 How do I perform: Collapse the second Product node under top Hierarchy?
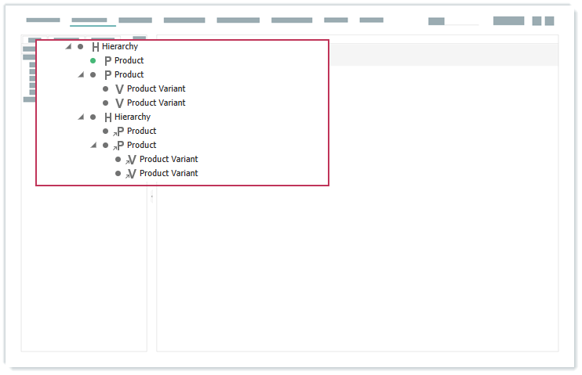(x=81, y=74)
